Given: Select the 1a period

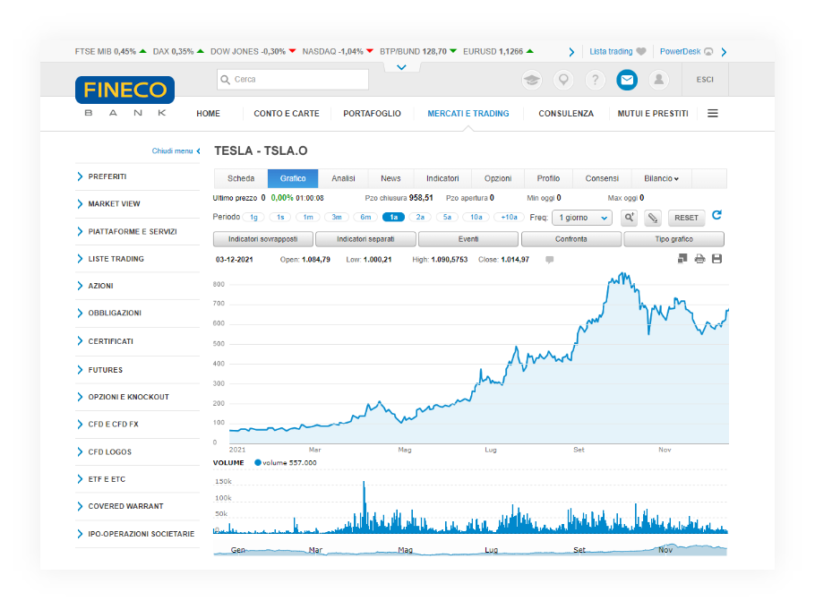Looking at the screenshot, I should 393,218.
